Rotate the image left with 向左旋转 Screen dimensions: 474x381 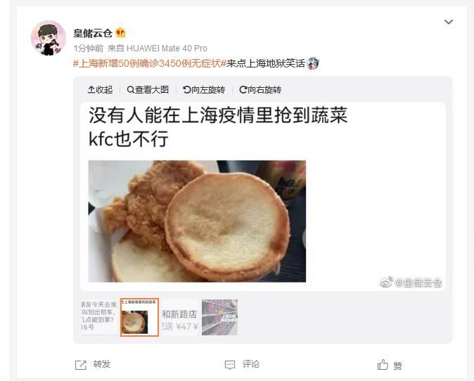(204, 90)
